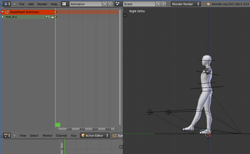Viewport: 250px width, 154px height.
Task: Open the DopeSheet View menu
Action: (x=23, y=136)
